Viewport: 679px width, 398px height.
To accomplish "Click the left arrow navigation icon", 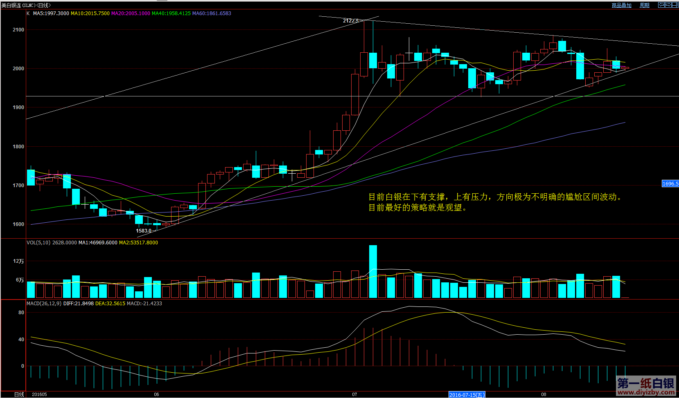I will (661, 5).
